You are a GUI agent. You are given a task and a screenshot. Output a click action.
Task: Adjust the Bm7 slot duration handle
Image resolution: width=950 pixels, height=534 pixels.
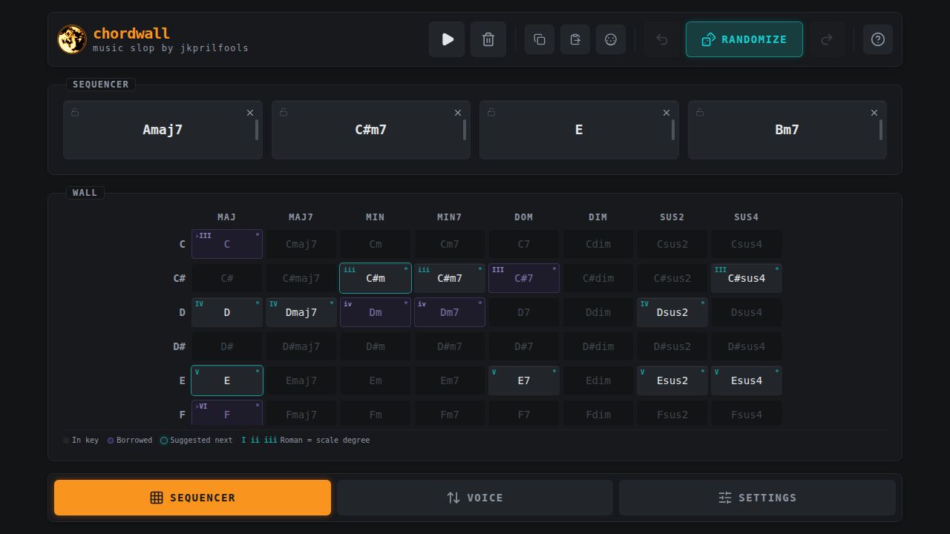coord(881,130)
